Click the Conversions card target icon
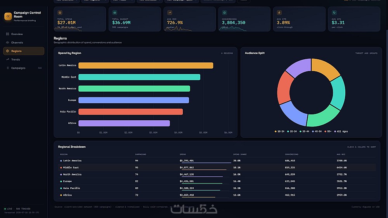Screen dimensions: 388x218 coord(224,13)
